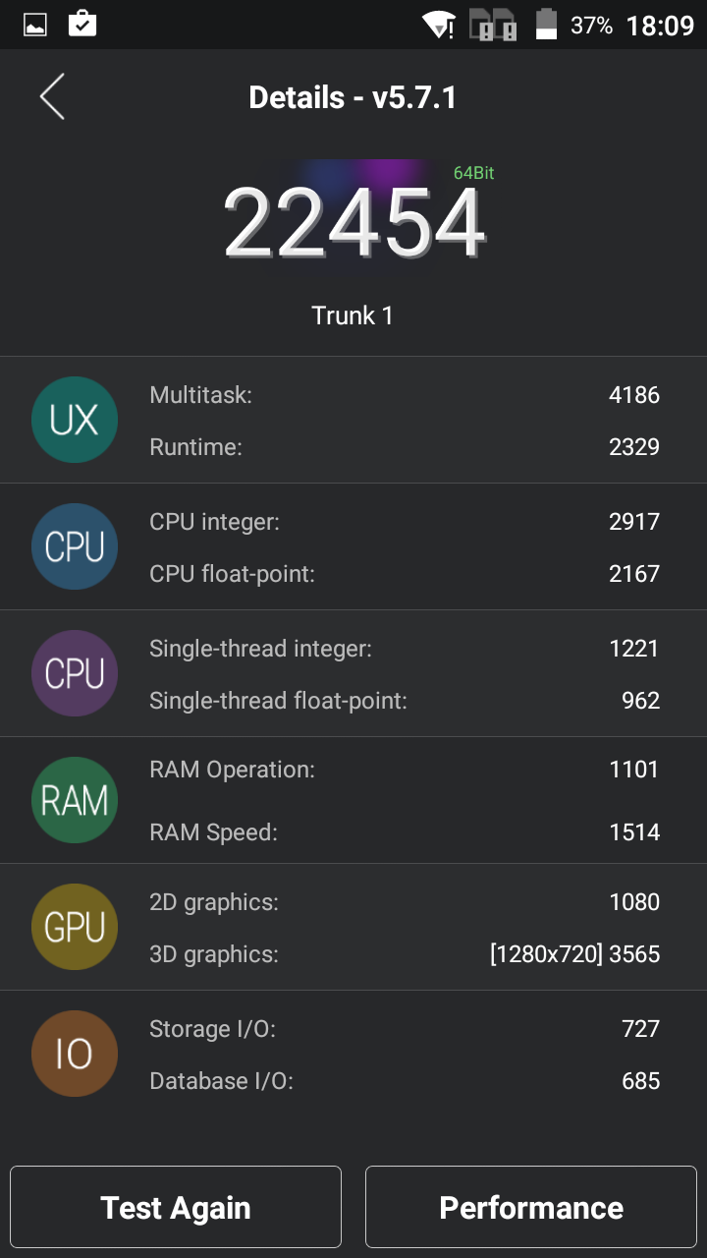Tap the teal UX category icon
The width and height of the screenshot is (707, 1258).
[x=75, y=420]
